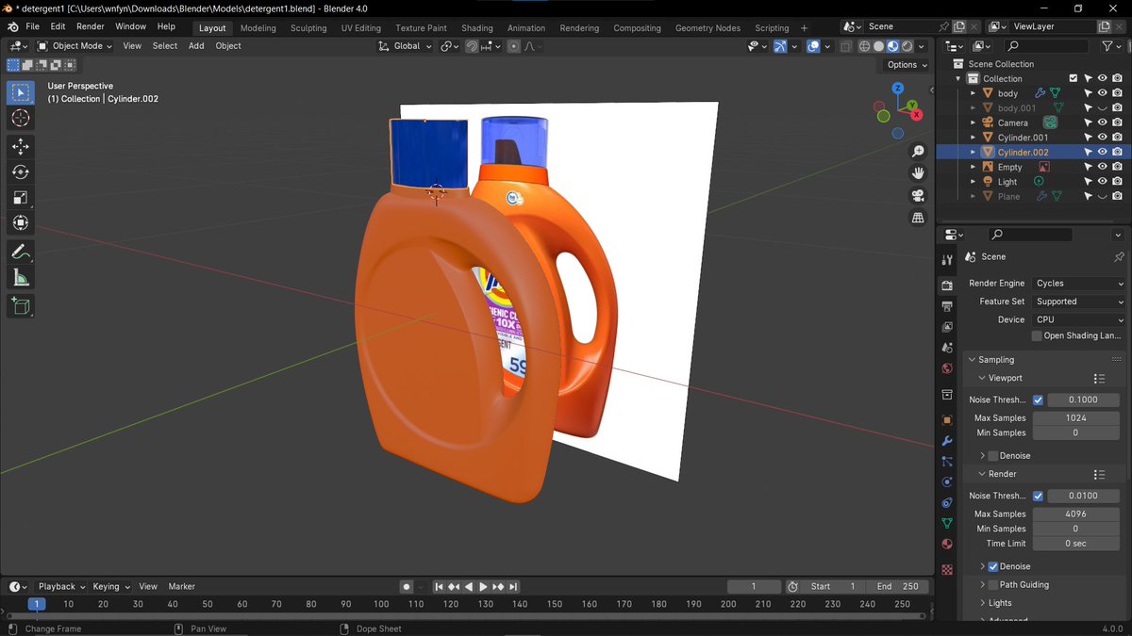The image size is (1132, 636).
Task: Open the Texture properties checkerboard tab
Action: point(947,570)
